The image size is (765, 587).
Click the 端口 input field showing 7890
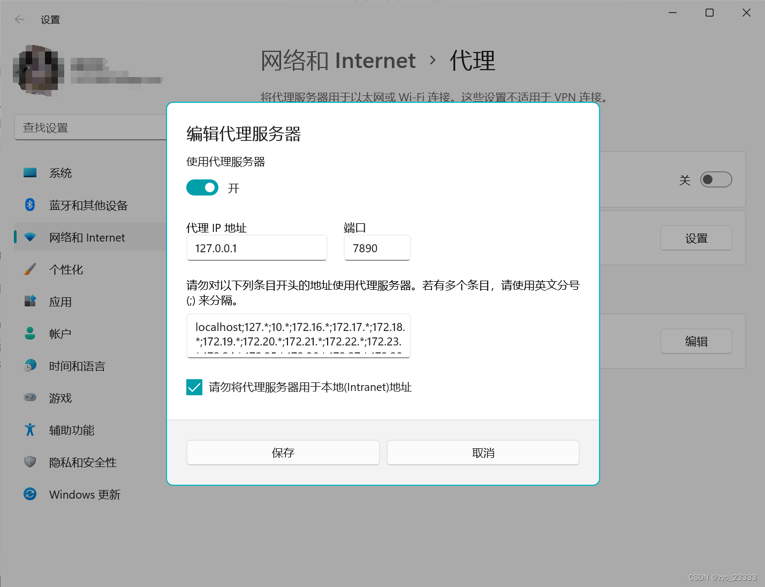377,247
